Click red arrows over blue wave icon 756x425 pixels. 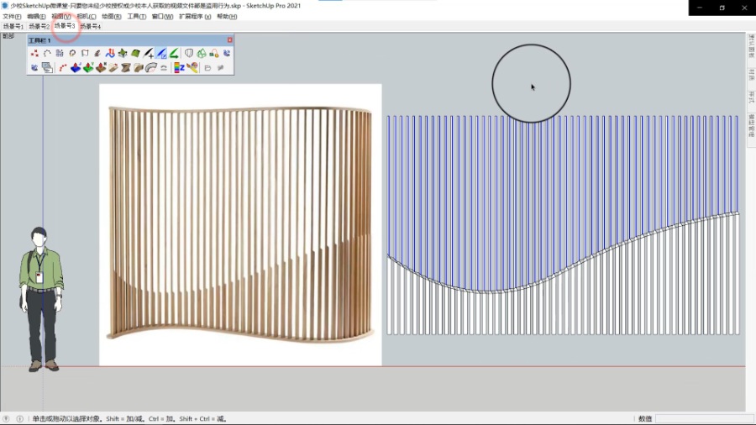pos(110,54)
